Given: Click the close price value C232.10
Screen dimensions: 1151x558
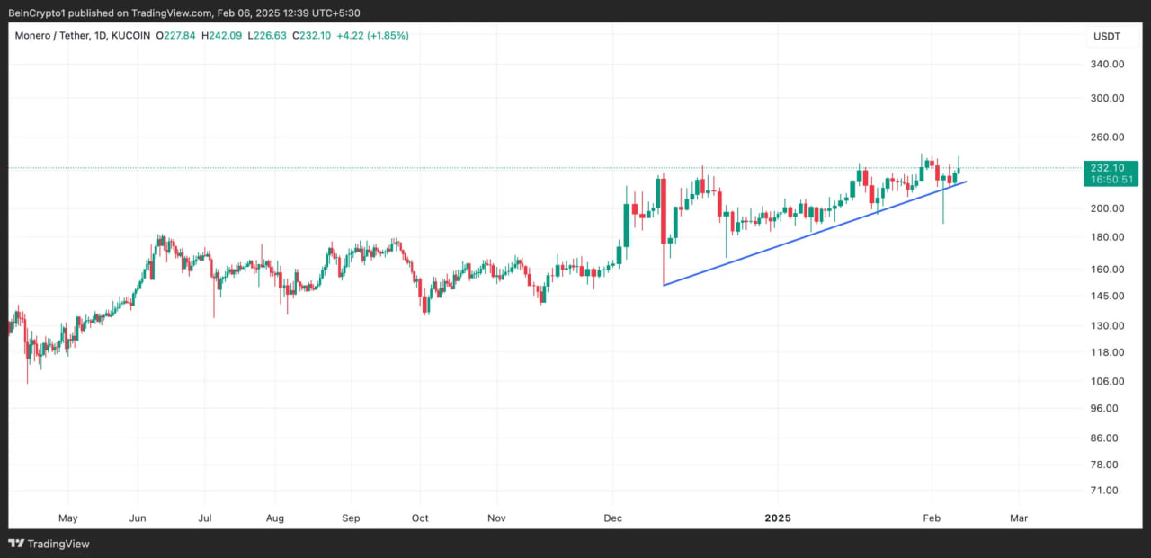Looking at the screenshot, I should (313, 35).
